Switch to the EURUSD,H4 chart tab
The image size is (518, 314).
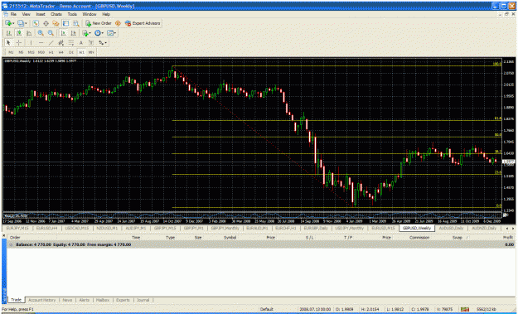(48, 228)
